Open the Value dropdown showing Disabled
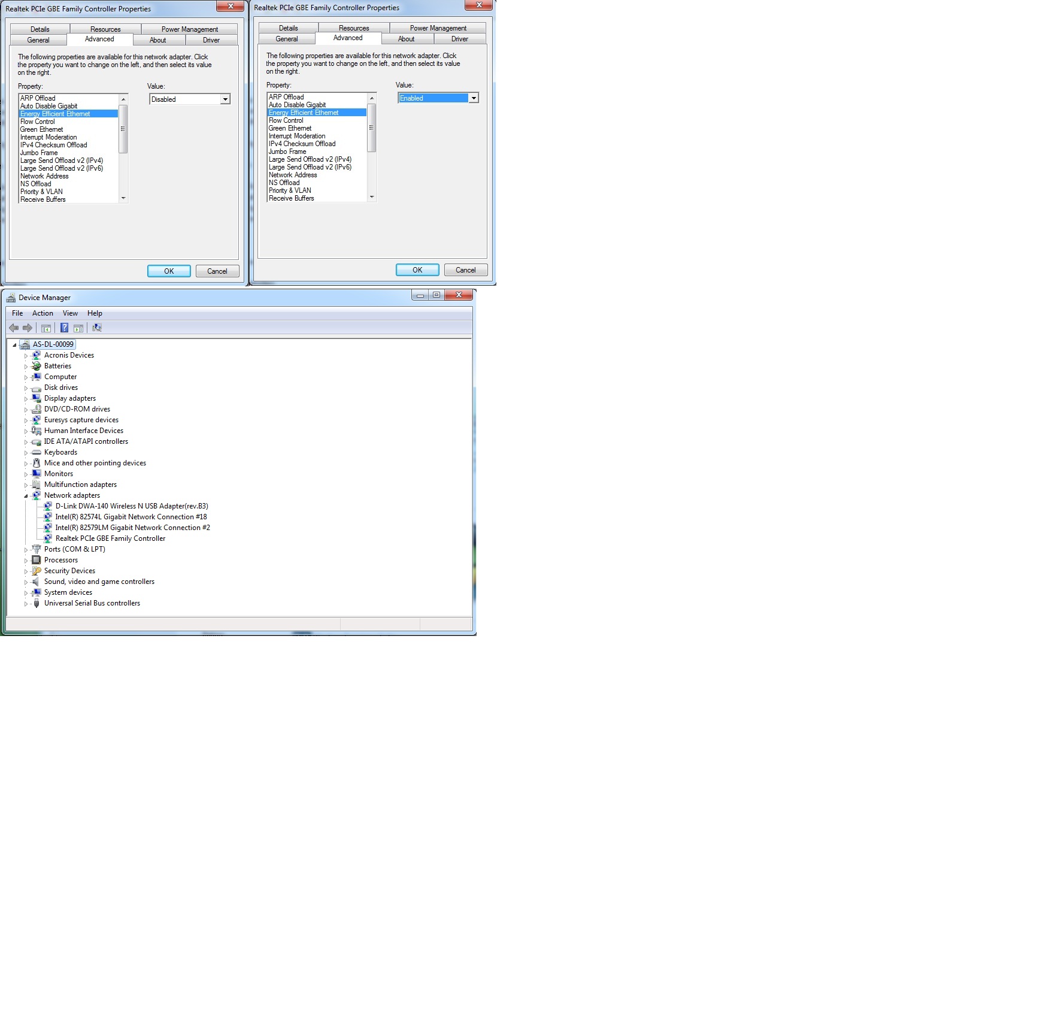Viewport: 1049px width, 1011px height. click(x=225, y=99)
